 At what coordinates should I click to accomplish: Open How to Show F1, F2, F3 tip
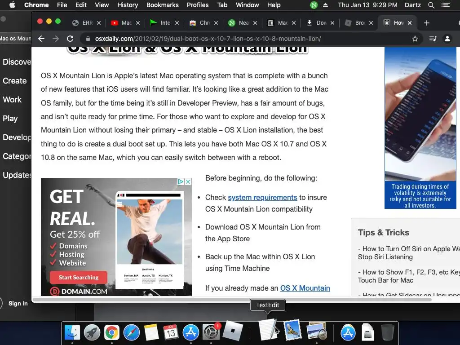tap(409, 276)
